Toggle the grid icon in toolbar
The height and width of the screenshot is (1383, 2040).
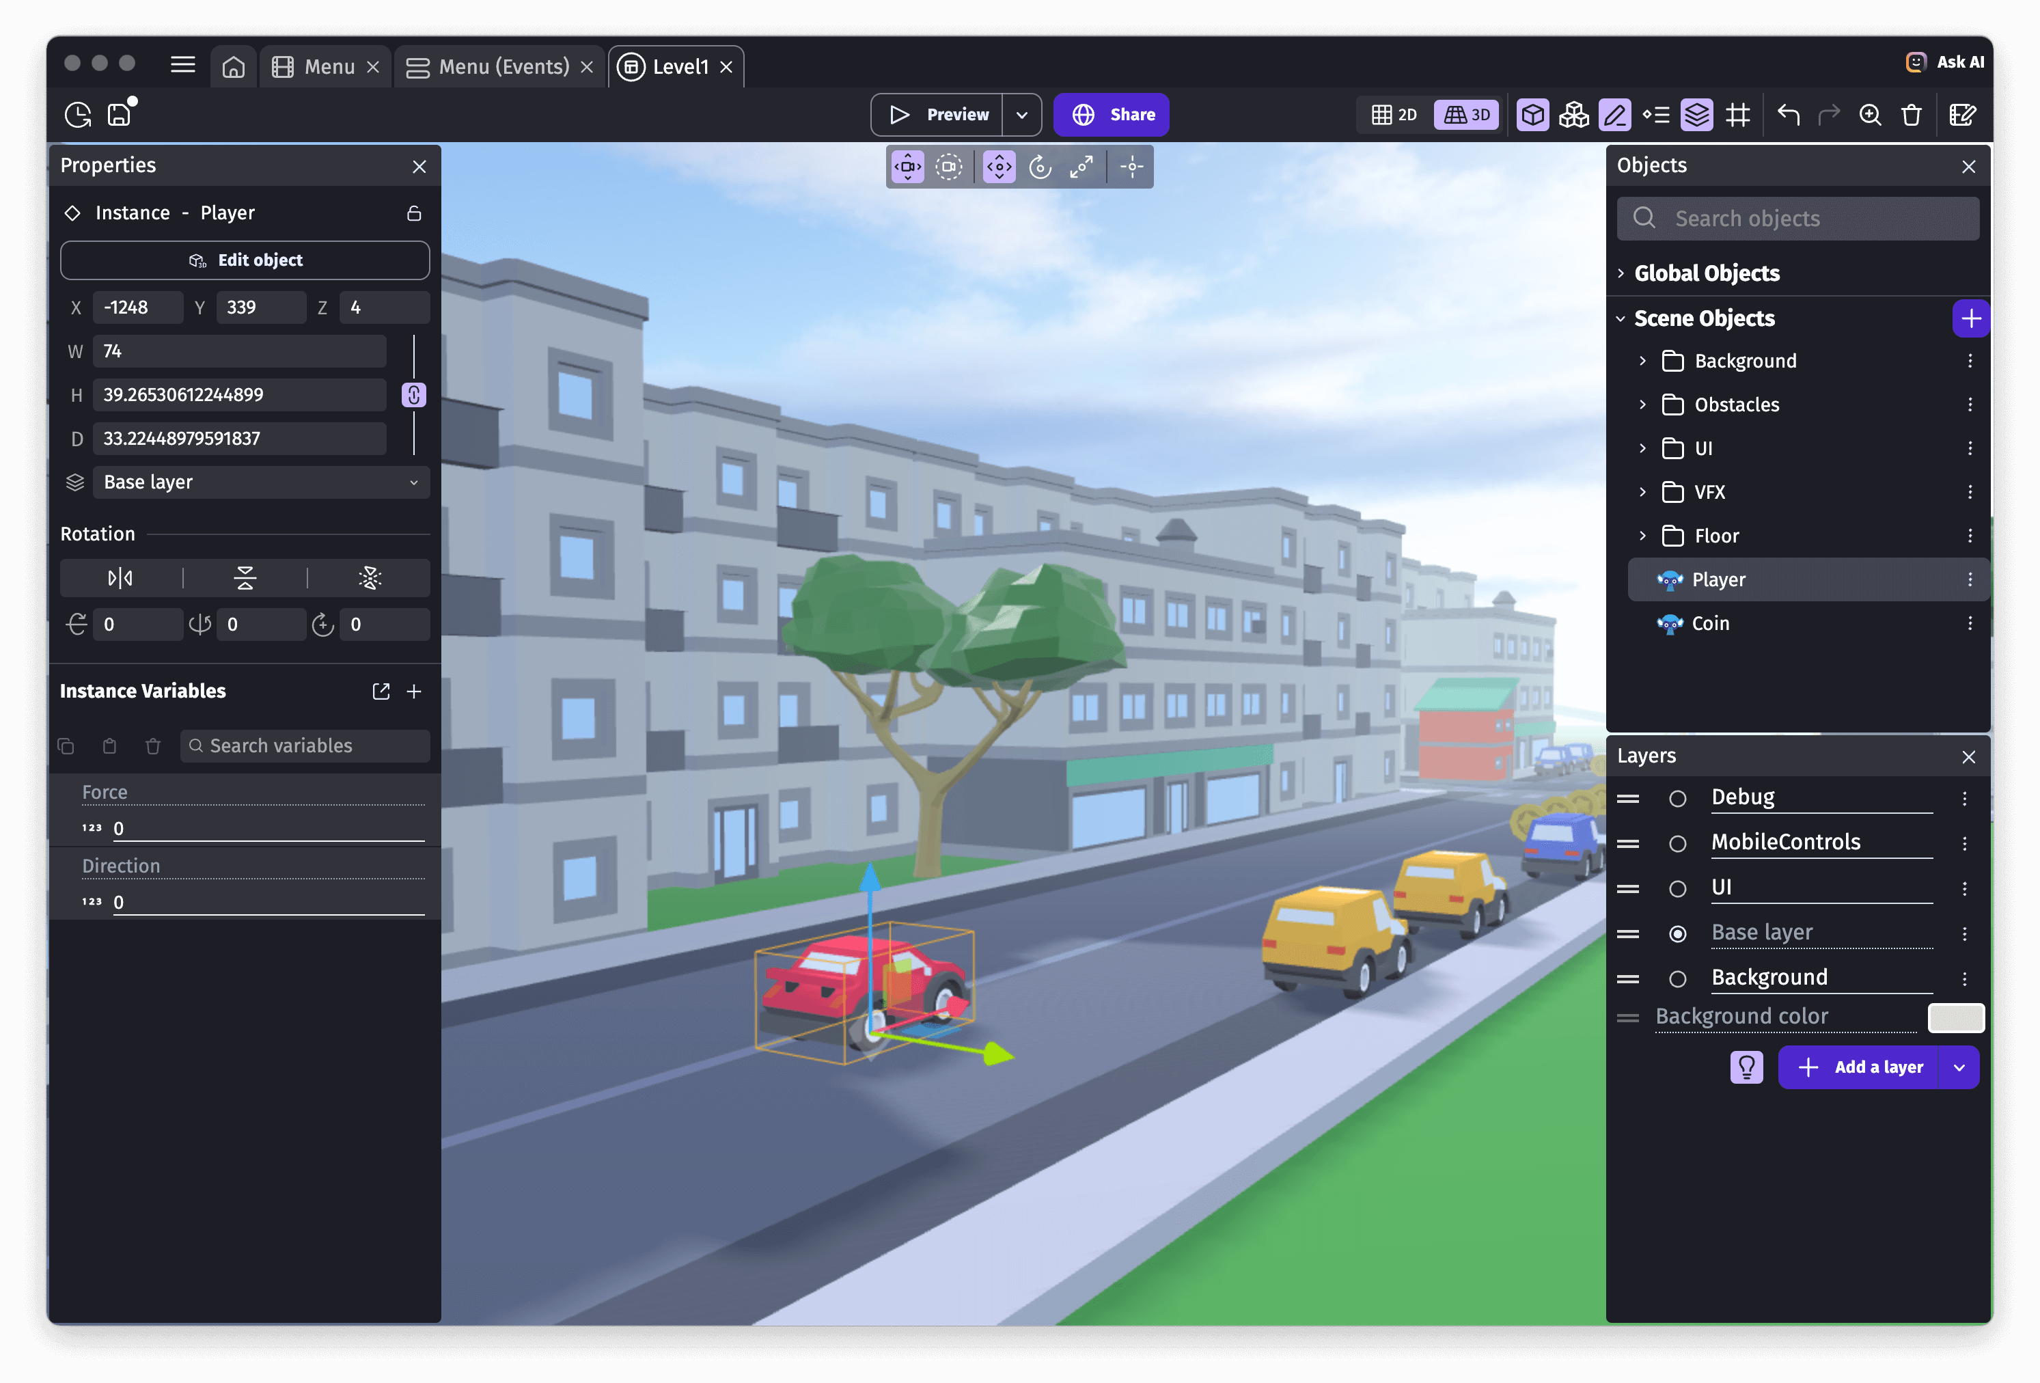[x=1738, y=115]
